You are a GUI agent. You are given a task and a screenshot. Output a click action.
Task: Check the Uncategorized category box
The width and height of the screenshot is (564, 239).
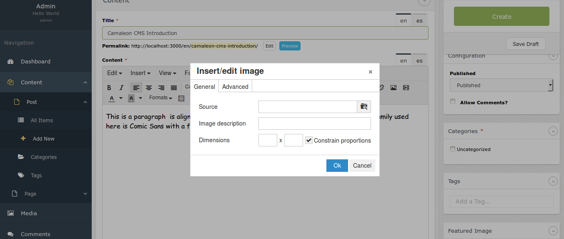click(453, 149)
